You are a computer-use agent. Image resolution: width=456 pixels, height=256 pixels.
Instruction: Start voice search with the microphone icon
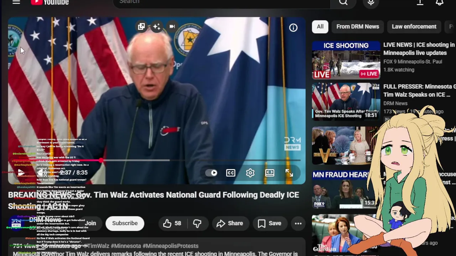[371, 2]
